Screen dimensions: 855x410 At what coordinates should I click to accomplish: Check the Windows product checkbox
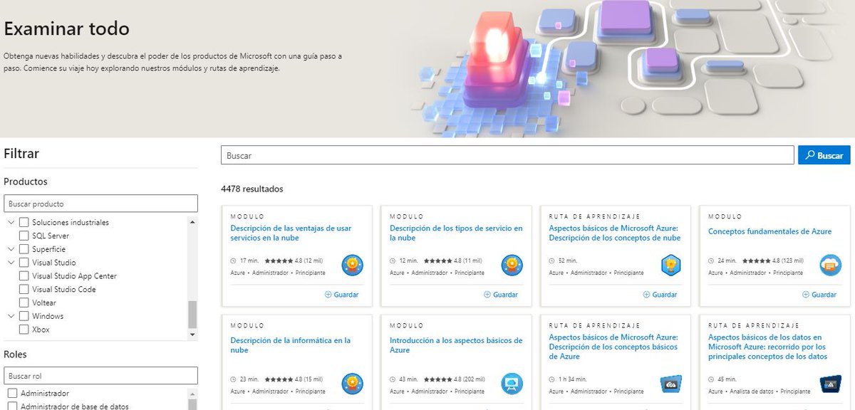click(24, 316)
